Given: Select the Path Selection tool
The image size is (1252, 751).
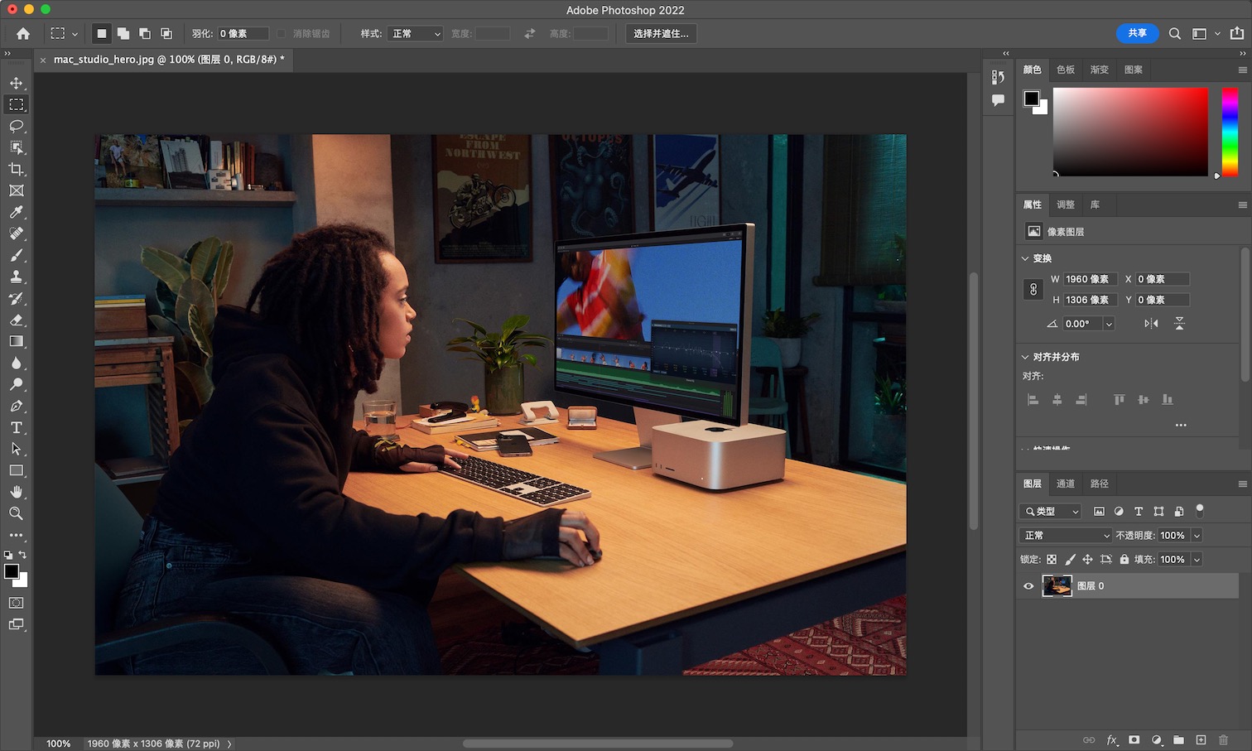Looking at the screenshot, I should pos(16,449).
